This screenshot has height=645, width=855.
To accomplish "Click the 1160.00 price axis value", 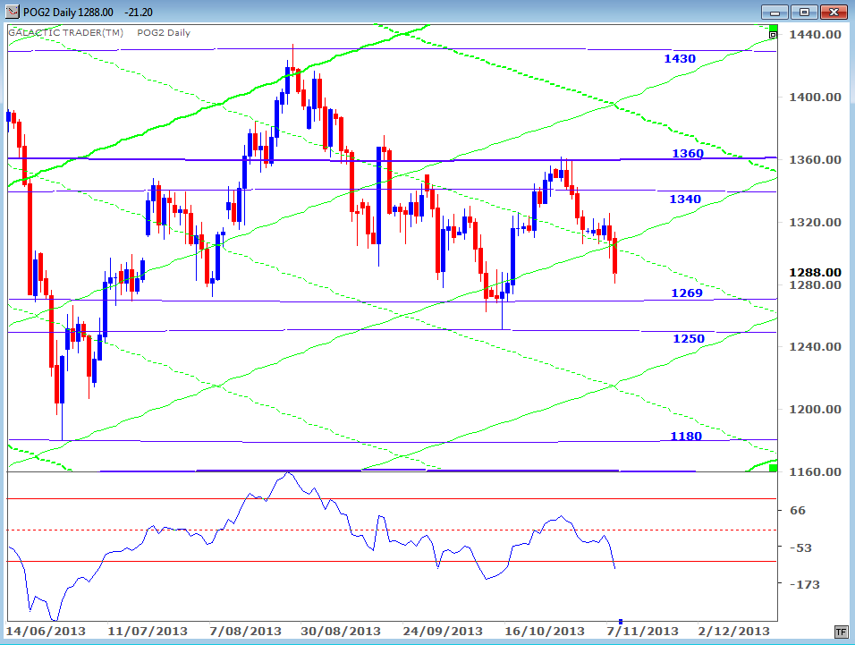I will pyautogui.click(x=815, y=471).
